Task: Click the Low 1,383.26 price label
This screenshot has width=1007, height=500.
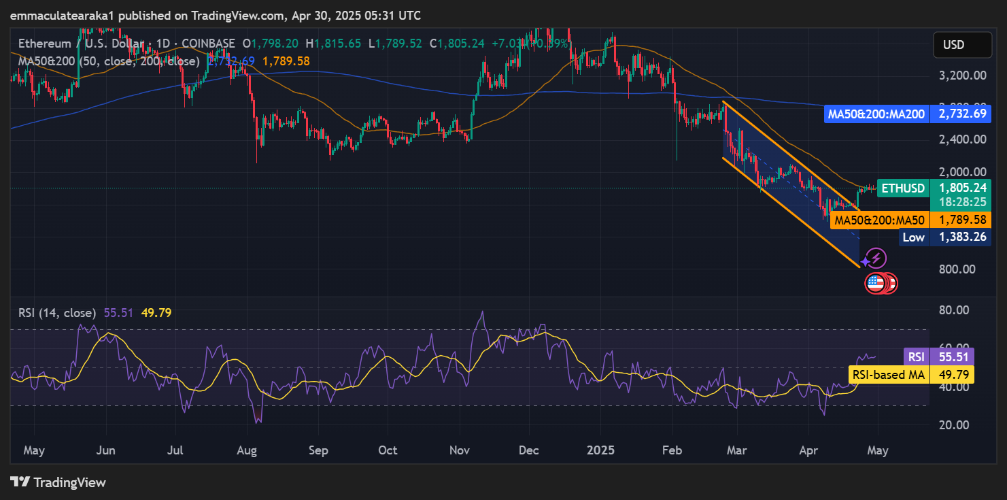Action: [x=913, y=237]
